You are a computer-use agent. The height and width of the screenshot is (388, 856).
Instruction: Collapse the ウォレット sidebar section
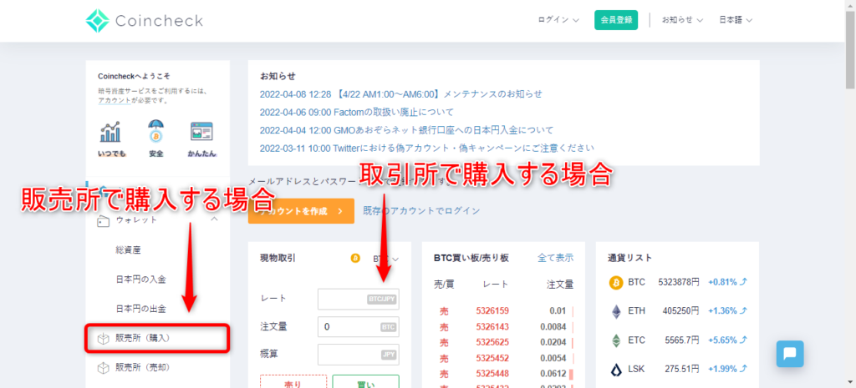pyautogui.click(x=214, y=219)
